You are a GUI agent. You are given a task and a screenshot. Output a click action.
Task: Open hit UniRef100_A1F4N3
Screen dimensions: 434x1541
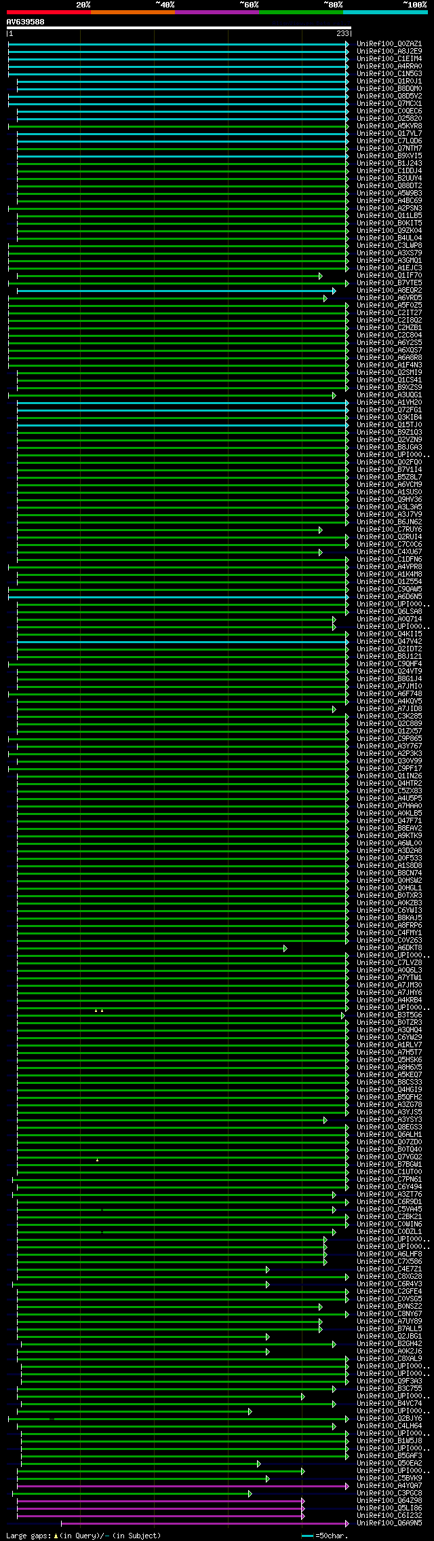389,365
